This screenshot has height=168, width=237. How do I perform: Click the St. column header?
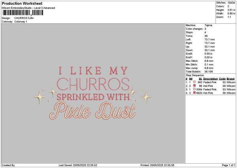(x=201, y=78)
